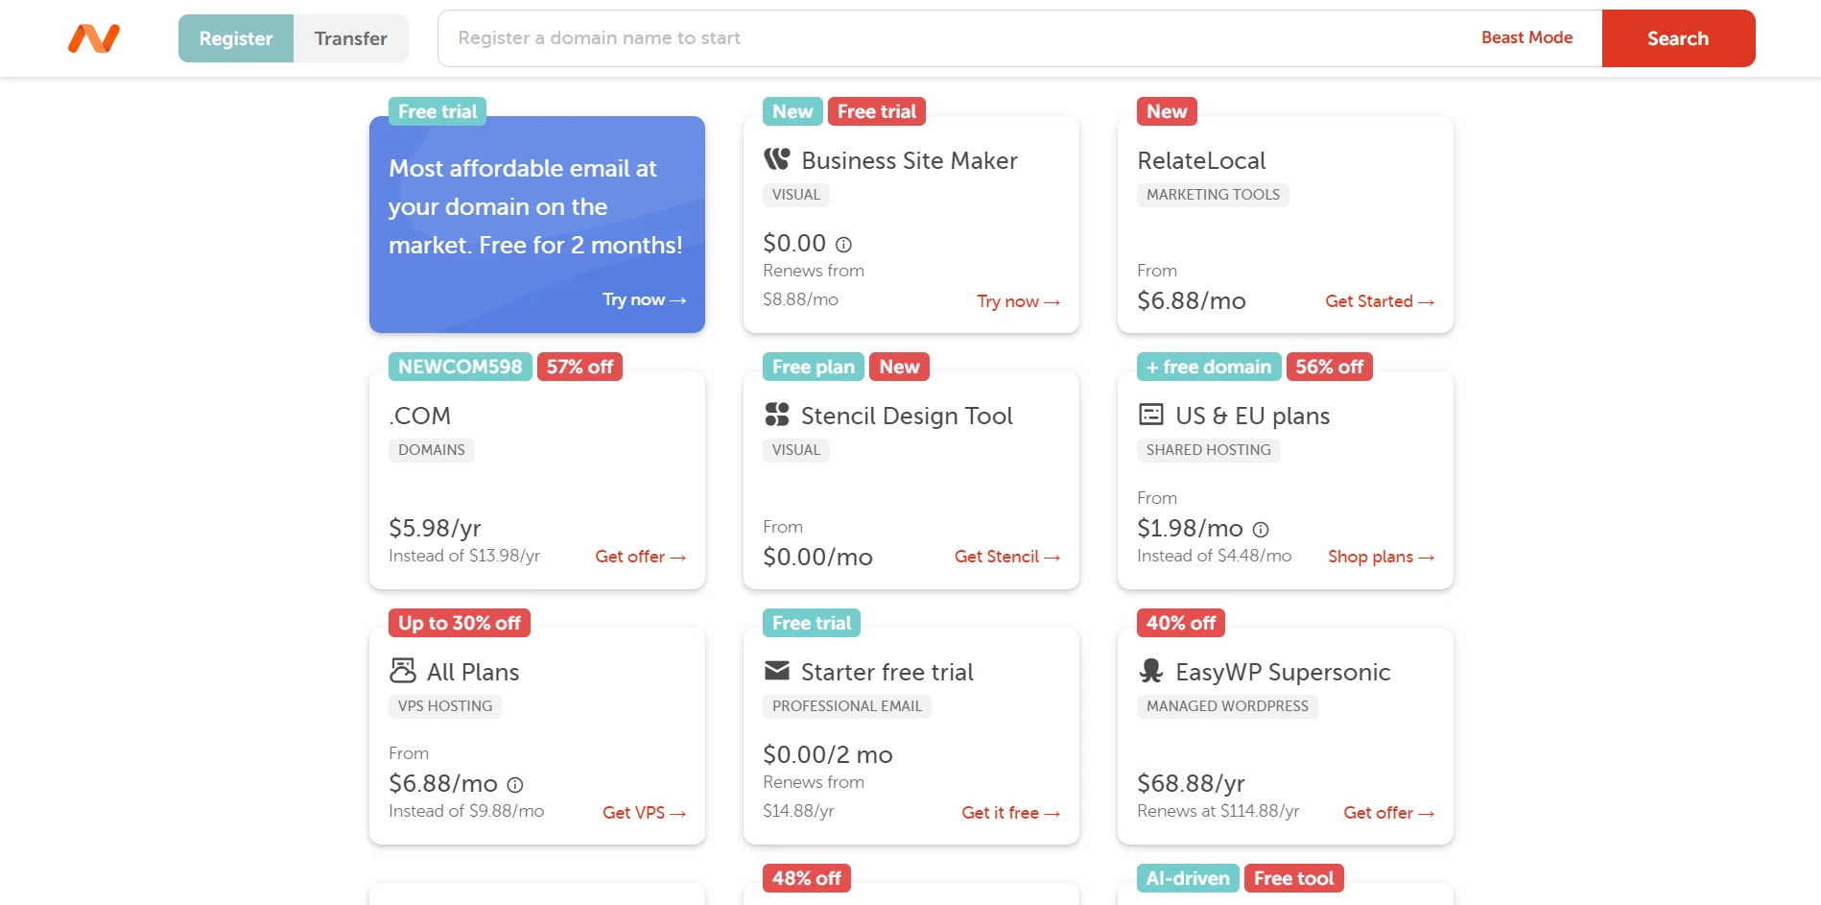Click the + free domain badge
The width and height of the screenshot is (1821, 905).
coord(1209,367)
